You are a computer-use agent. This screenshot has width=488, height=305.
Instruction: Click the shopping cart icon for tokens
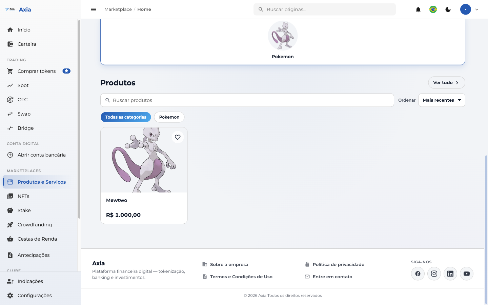click(x=10, y=71)
